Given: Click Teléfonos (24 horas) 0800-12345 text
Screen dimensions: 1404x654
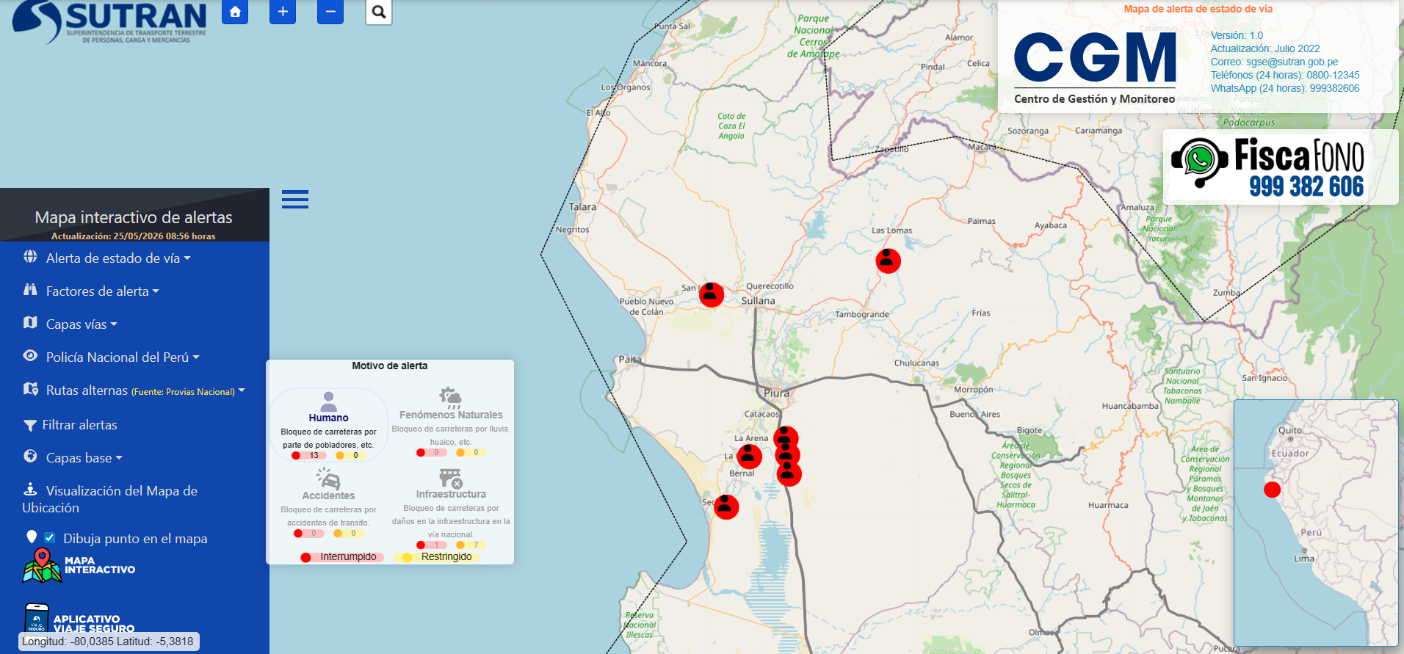Looking at the screenshot, I should pos(1285,75).
